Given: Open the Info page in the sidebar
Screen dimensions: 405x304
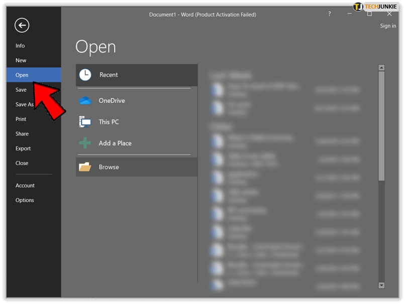Looking at the screenshot, I should [20, 46].
